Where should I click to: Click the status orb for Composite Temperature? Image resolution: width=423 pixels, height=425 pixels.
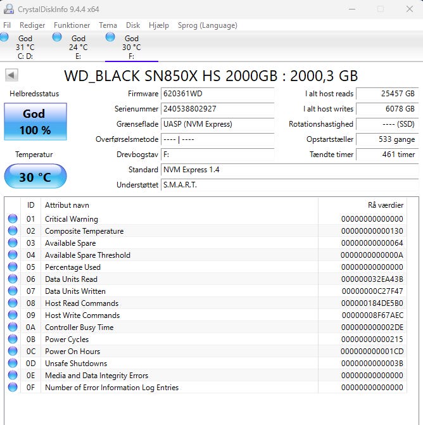[13, 231]
